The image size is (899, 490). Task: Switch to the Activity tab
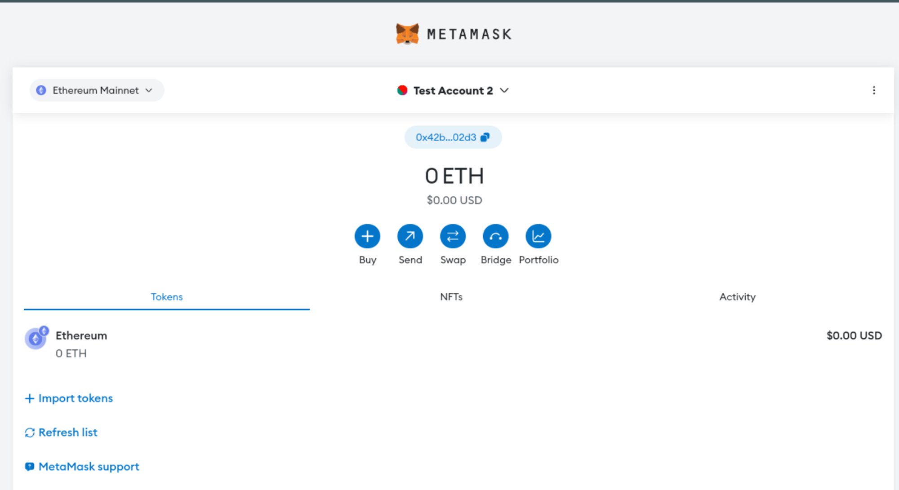[x=737, y=297]
